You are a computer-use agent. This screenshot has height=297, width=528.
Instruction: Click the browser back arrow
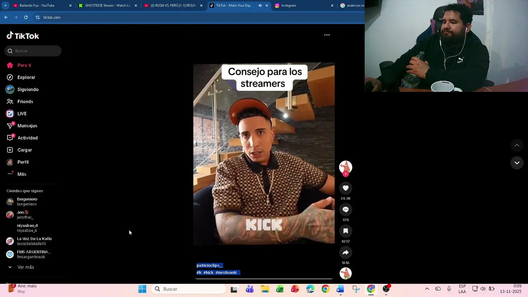(x=6, y=17)
